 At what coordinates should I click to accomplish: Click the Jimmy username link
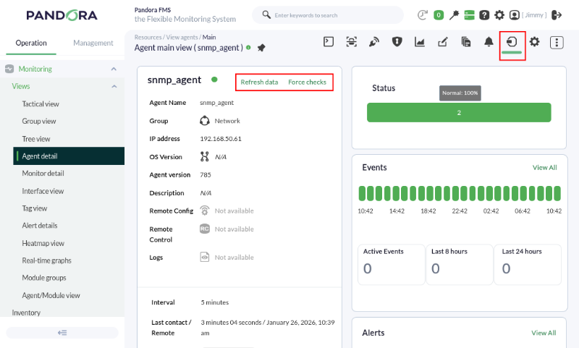[x=534, y=15]
